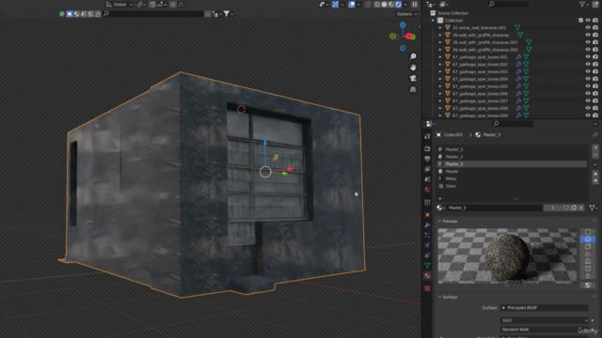This screenshot has width=602, height=338.
Task: Disable render camera for 67_garbage_spar_boxes.008
Action: [595, 108]
